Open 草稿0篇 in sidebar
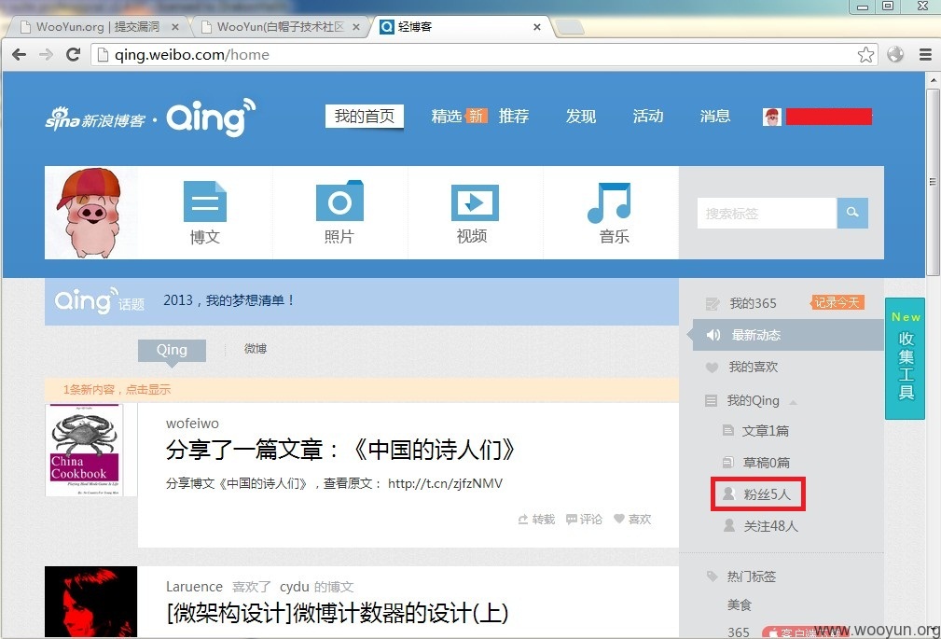This screenshot has height=639, width=941. (x=766, y=463)
